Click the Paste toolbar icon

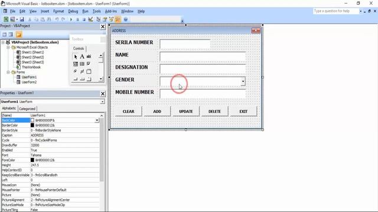pos(43,19)
